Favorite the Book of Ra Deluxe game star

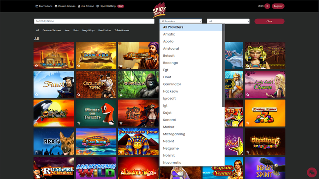tap(36, 66)
